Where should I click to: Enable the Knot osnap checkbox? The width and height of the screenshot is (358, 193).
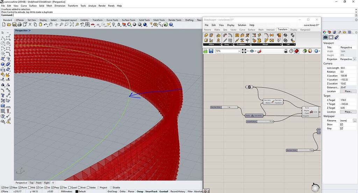point(79,187)
